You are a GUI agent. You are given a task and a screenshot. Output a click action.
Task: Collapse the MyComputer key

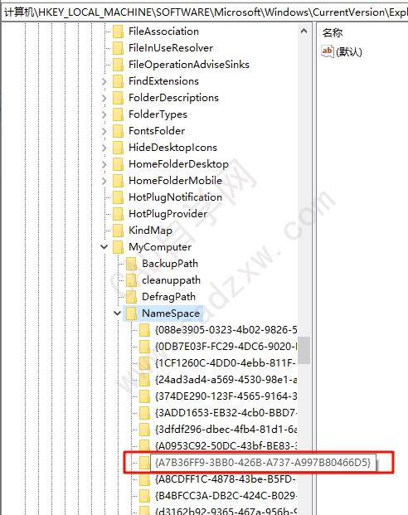[104, 246]
